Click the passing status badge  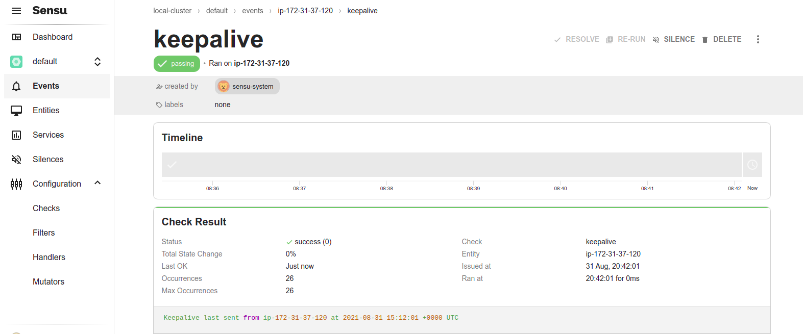(177, 64)
